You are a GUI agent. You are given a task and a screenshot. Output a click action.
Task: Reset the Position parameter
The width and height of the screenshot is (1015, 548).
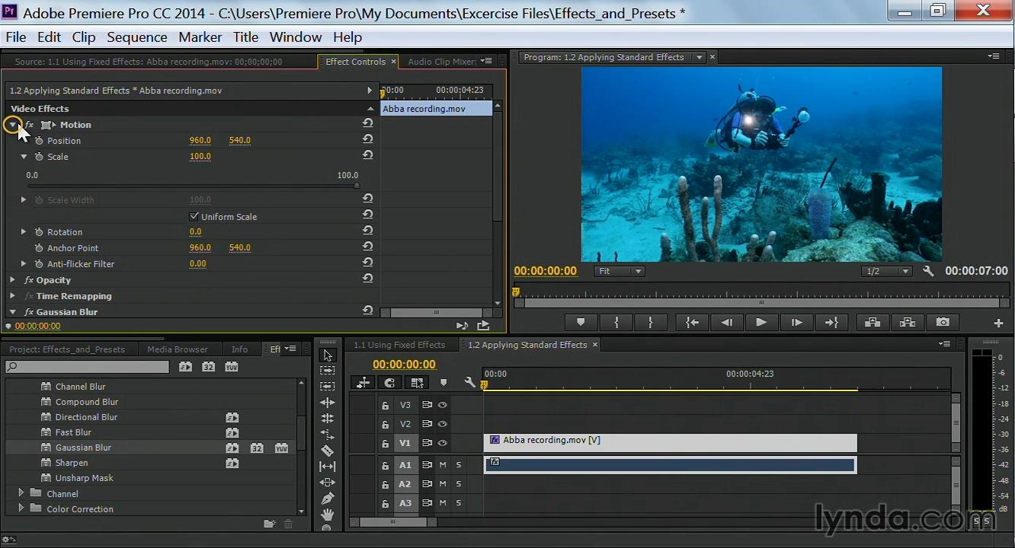point(367,139)
